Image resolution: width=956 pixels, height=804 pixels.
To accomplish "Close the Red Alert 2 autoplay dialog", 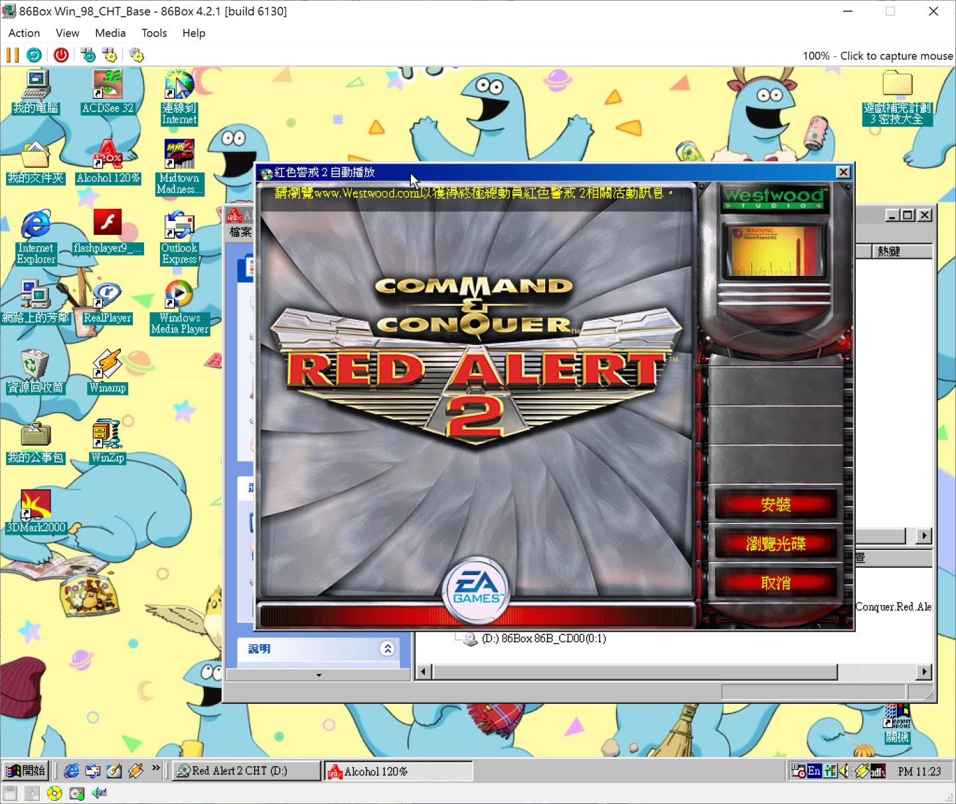I will [843, 172].
